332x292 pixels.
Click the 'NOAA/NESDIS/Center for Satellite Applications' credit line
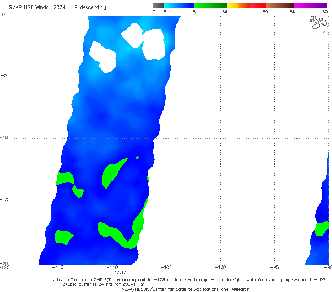pyautogui.click(x=185, y=289)
